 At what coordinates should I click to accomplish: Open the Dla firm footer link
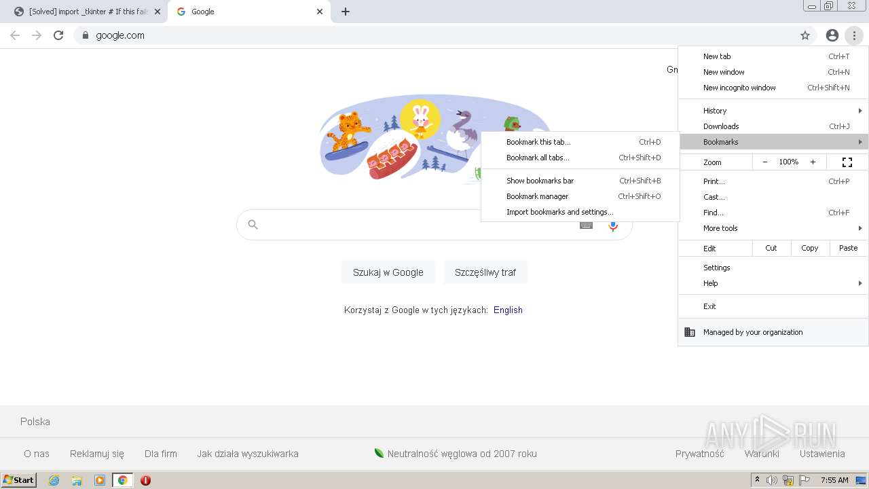(161, 454)
